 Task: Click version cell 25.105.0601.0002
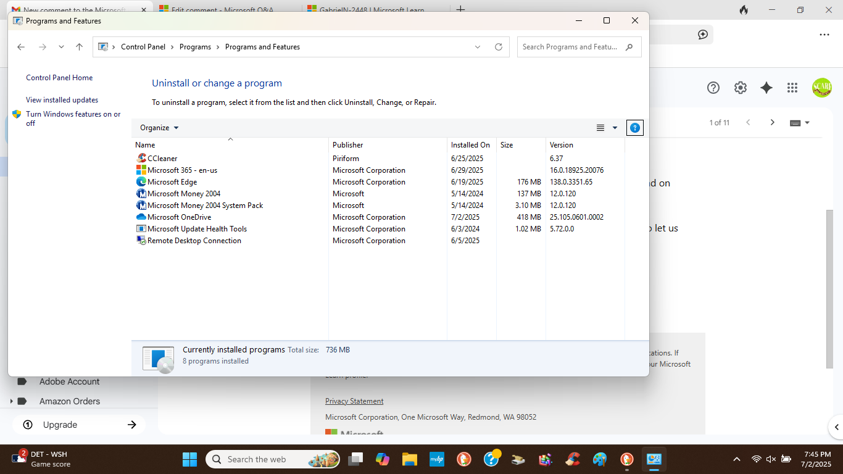point(576,217)
